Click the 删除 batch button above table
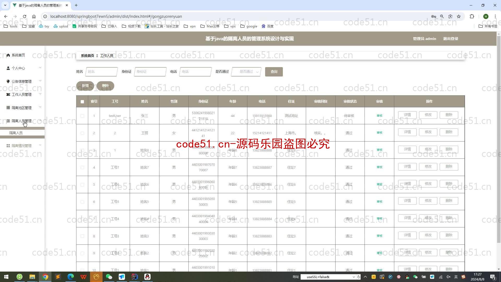 (x=105, y=86)
